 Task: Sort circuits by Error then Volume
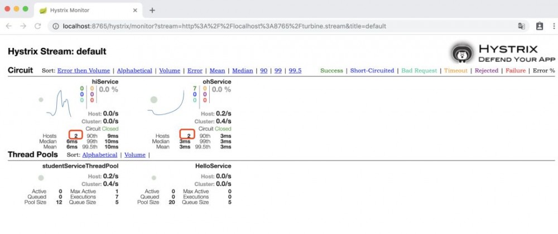(84, 71)
